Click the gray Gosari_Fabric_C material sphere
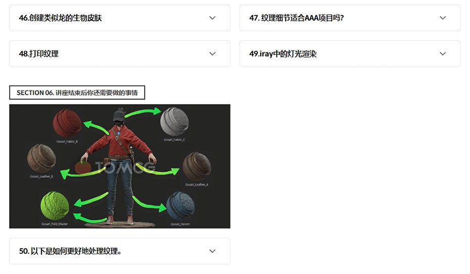470x274 pixels. [174, 122]
